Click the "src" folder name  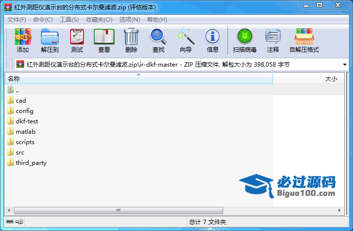(20, 153)
